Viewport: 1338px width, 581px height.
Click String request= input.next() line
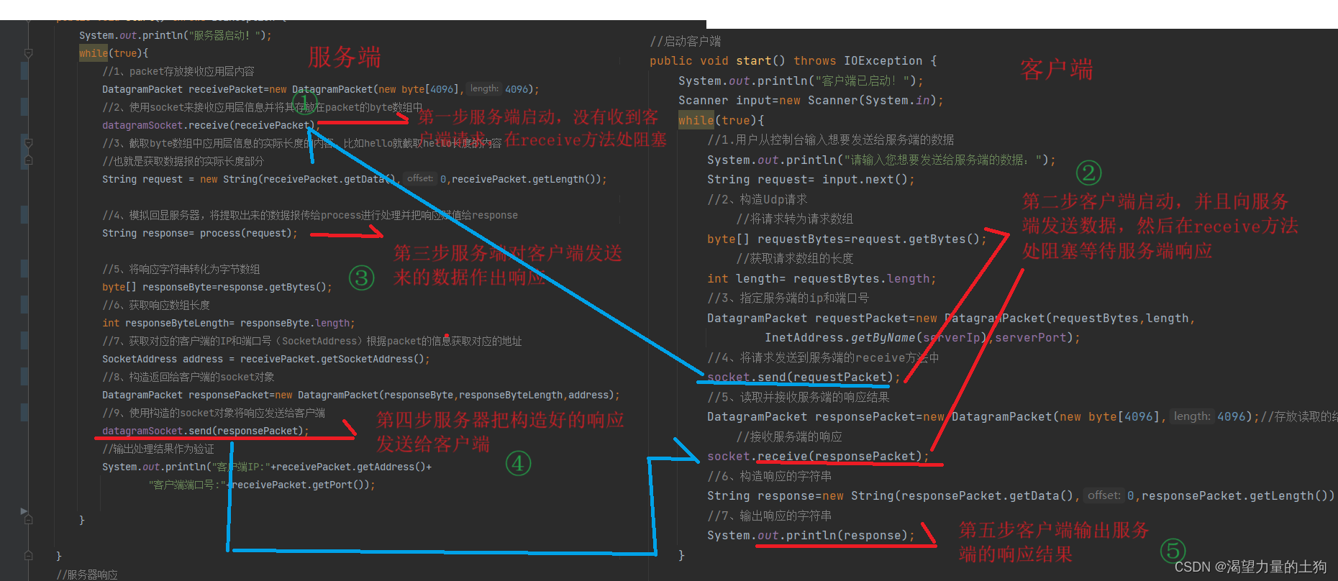811,180
